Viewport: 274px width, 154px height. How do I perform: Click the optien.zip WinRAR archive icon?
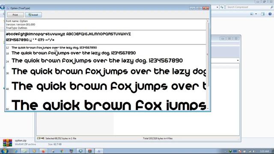[x=8, y=142]
